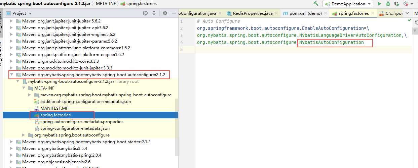
Task: Expand Maven: mybatis-spring-boot-starter:2.1.2 node
Action: tap(12, 142)
